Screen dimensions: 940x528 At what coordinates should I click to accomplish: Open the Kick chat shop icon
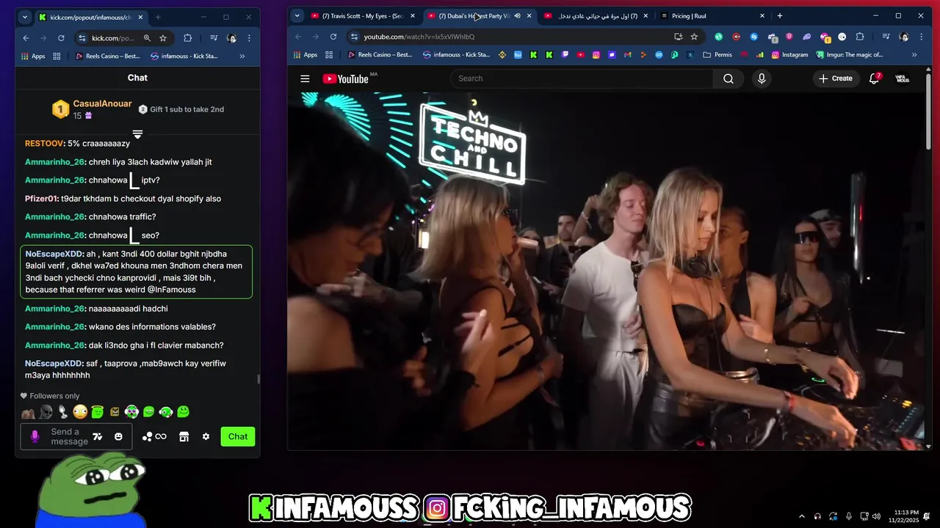pos(184,436)
